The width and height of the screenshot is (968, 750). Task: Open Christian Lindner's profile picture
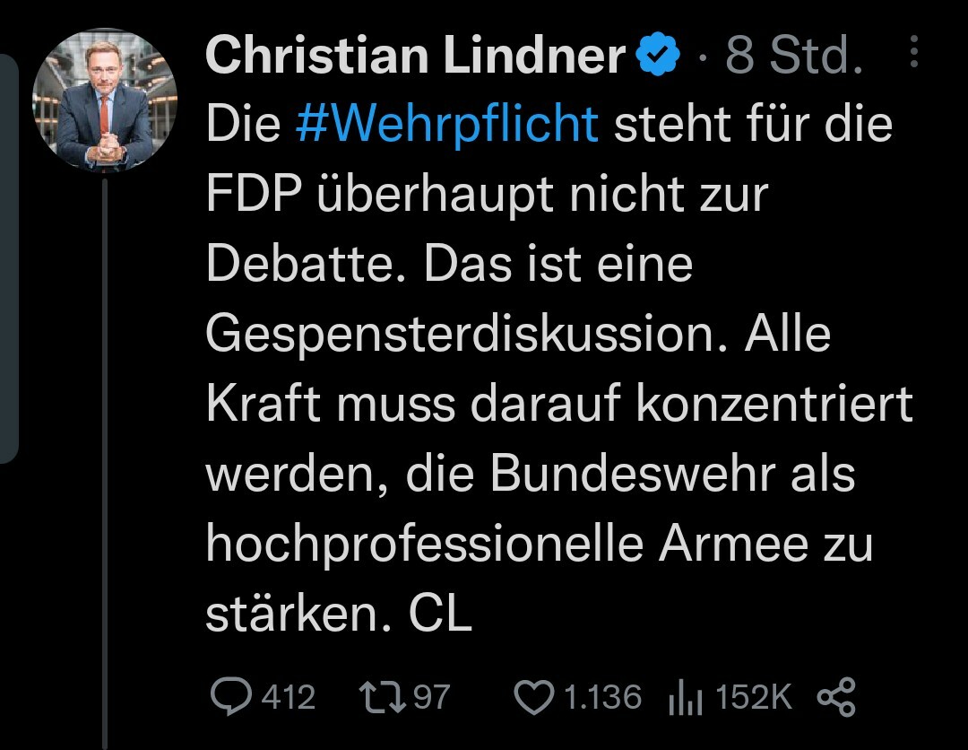pos(105,100)
